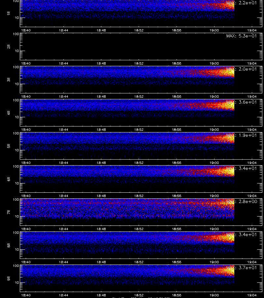Click the 18:40 time label under panel 1R
This screenshot has height=298, width=264.
(x=26, y=30)
